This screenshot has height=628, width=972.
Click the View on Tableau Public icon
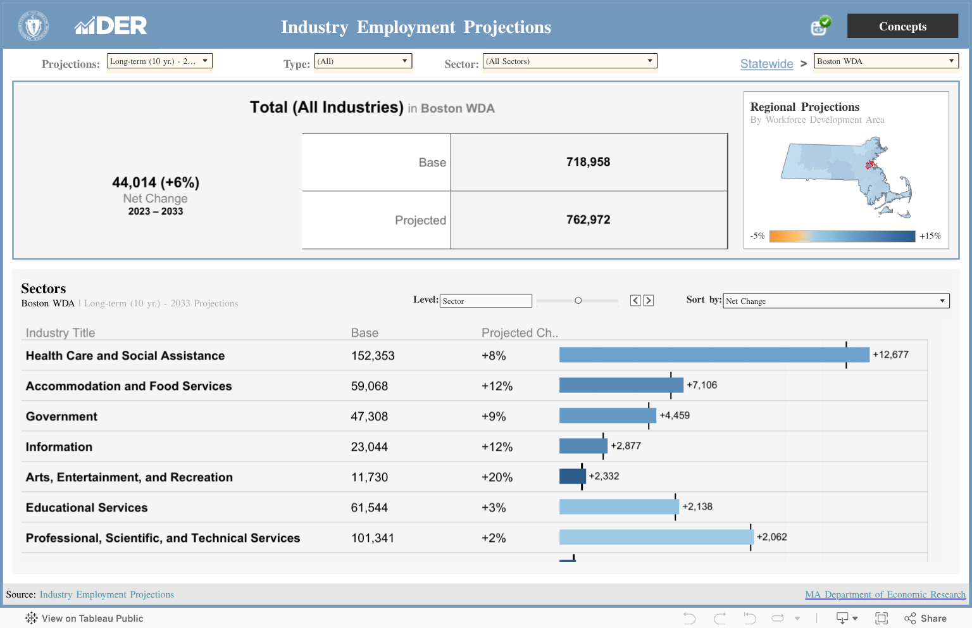click(x=32, y=619)
